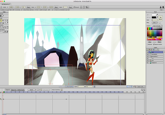Select the last Camera tool
The image size is (165, 115).
point(7,27)
